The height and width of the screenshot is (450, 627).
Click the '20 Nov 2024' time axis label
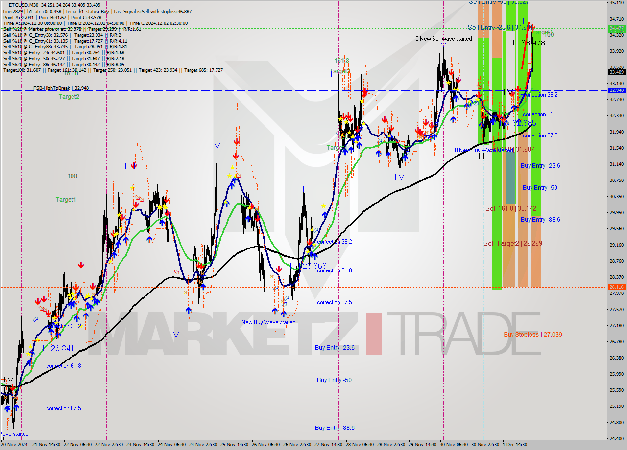(x=14, y=445)
